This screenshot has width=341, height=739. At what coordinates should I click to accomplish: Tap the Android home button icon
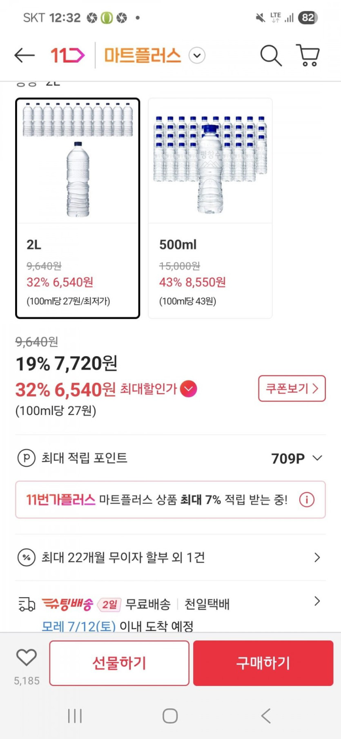[x=170, y=716]
